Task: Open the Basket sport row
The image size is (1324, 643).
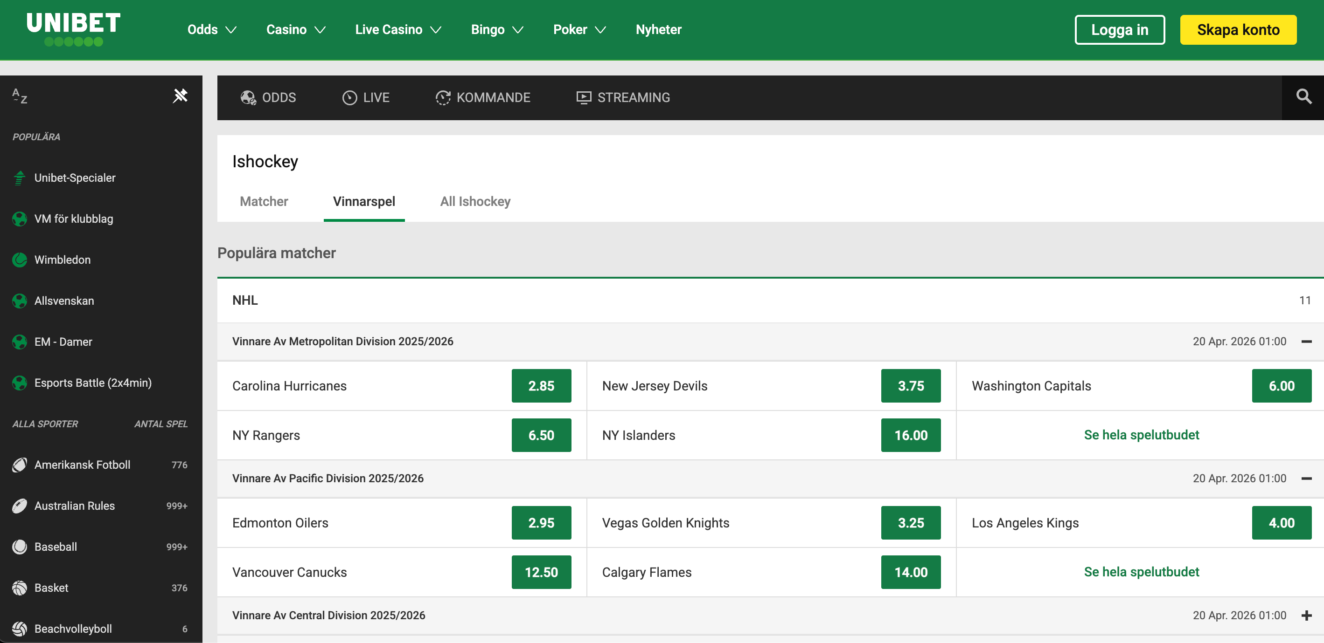Action: pos(101,588)
